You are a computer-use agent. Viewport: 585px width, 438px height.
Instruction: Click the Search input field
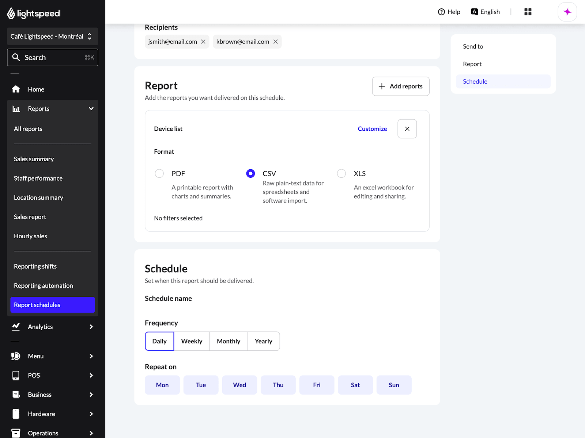click(x=53, y=57)
